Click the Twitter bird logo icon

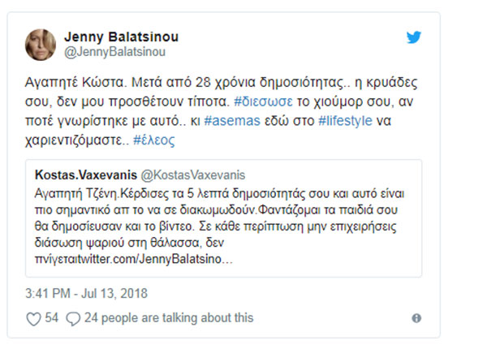(x=414, y=37)
